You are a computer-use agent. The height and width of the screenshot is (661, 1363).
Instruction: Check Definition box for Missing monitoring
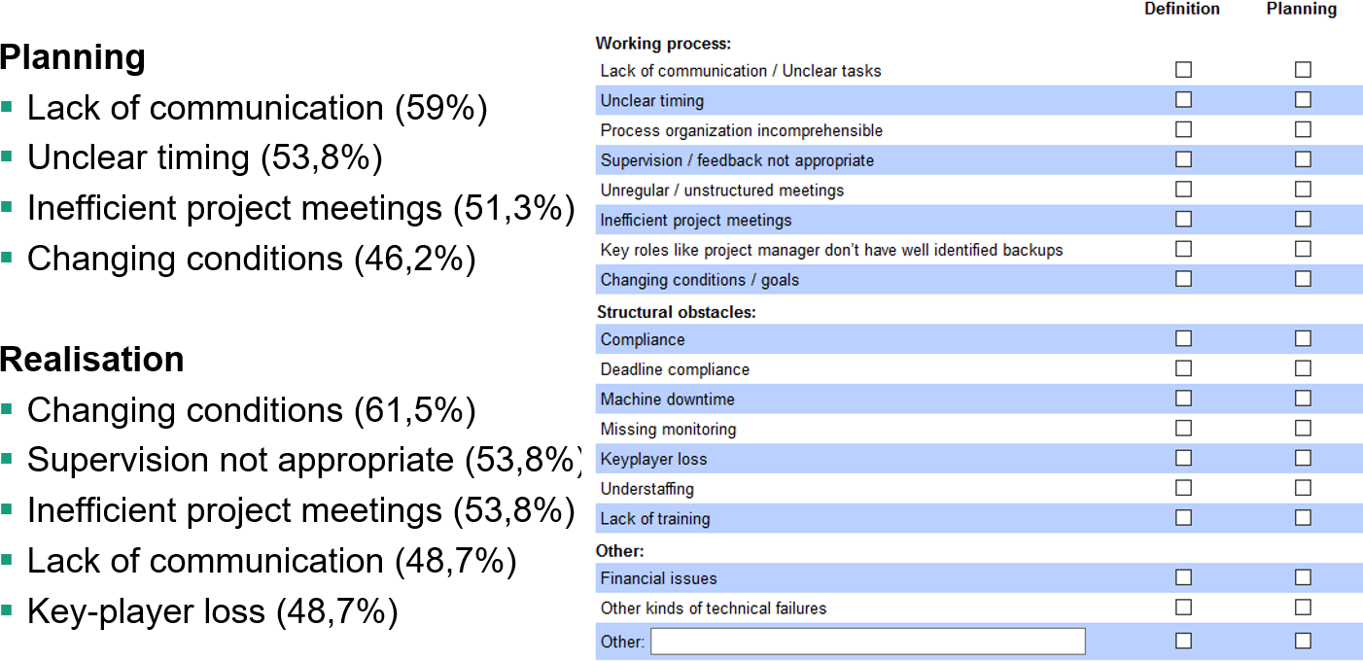coord(1183,428)
